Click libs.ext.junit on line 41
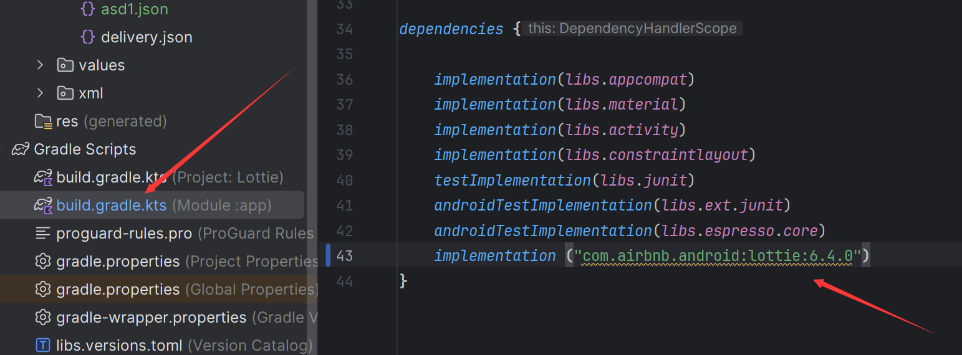962x355 pixels. (x=722, y=205)
